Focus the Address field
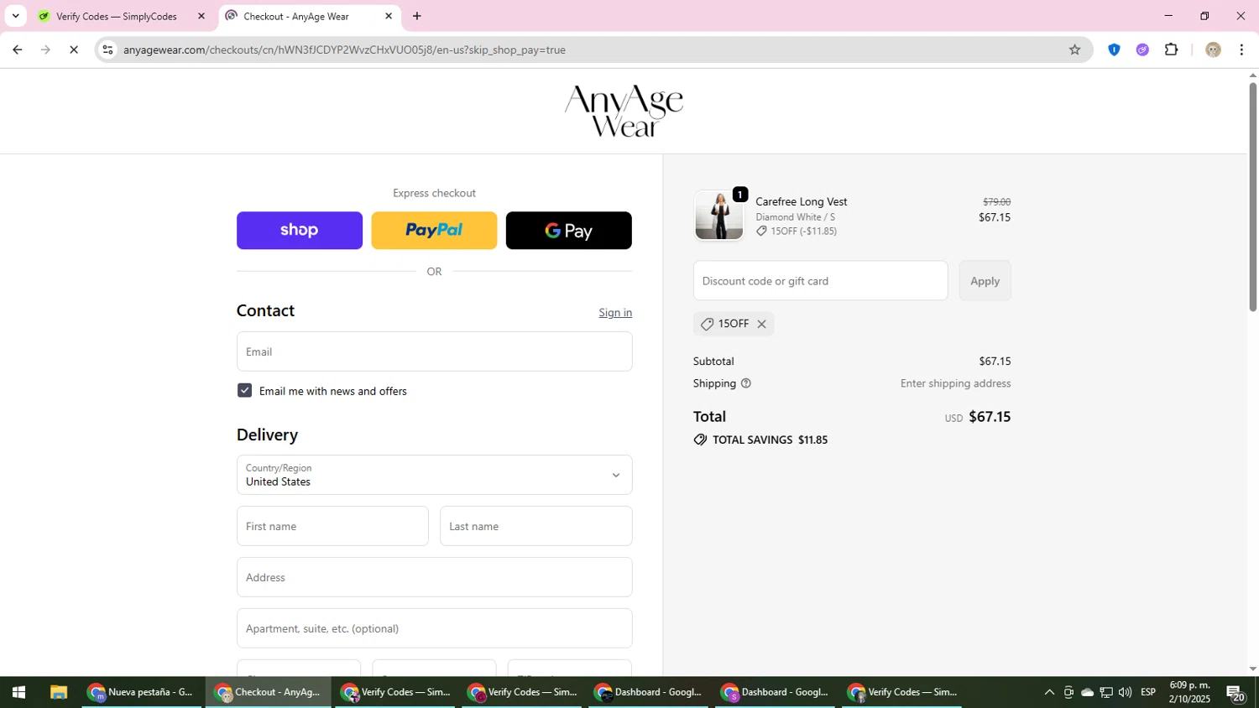 (434, 577)
